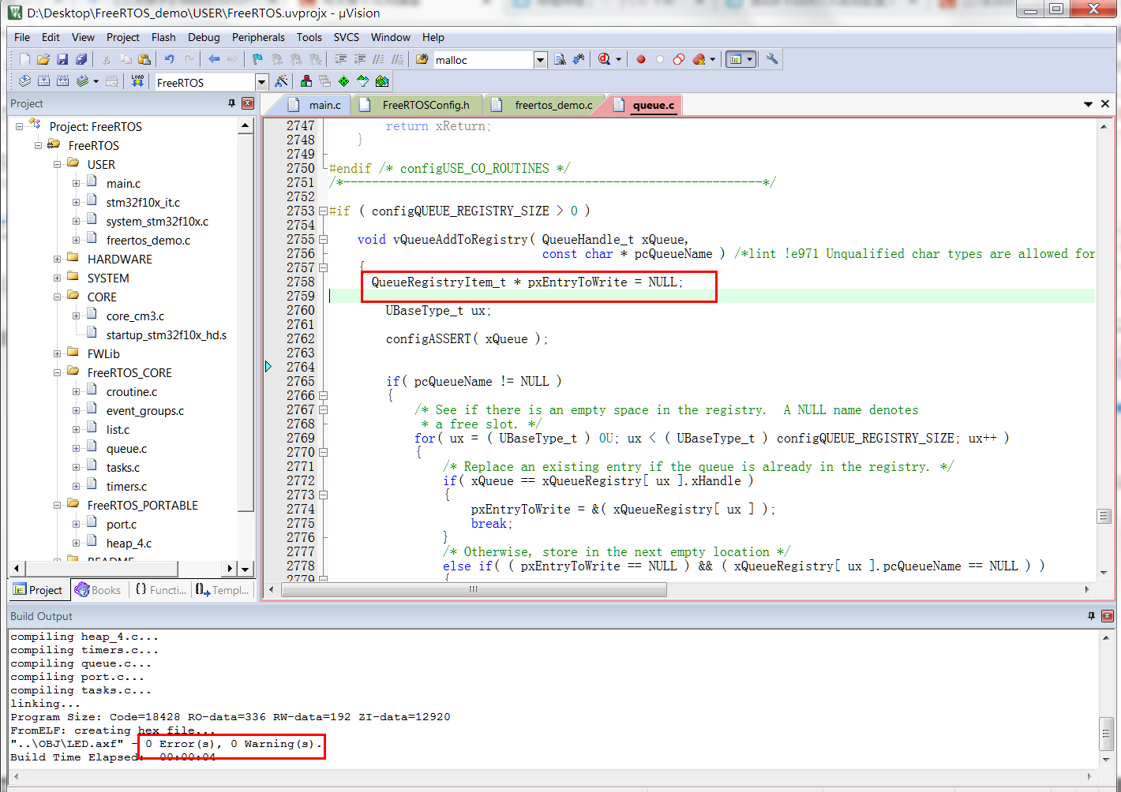Screen dimensions: 1121x792
Task: Click the Paste toolbar icon
Action: point(144,59)
